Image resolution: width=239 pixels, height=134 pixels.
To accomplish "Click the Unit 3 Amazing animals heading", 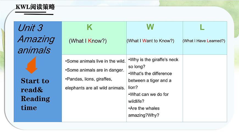I will click(36, 39).
